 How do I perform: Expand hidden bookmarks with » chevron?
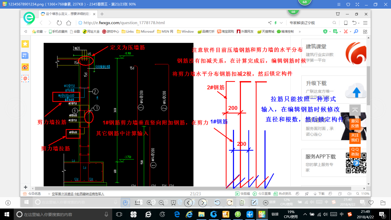point(300,32)
